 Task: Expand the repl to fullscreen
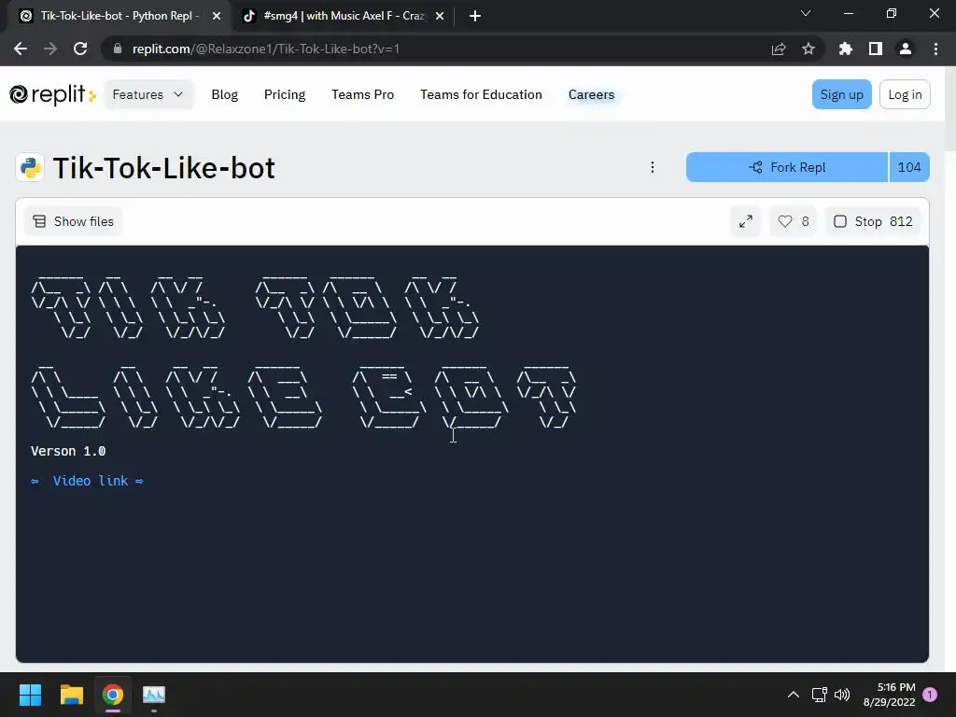pos(746,221)
